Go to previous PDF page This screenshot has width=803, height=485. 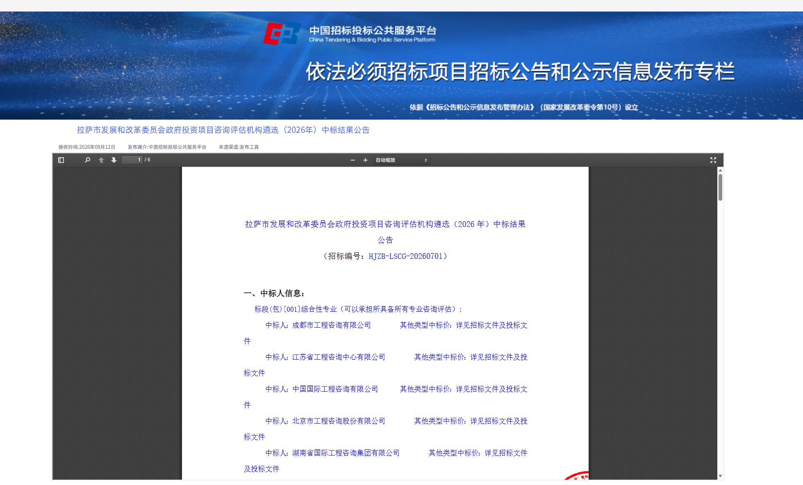click(101, 160)
